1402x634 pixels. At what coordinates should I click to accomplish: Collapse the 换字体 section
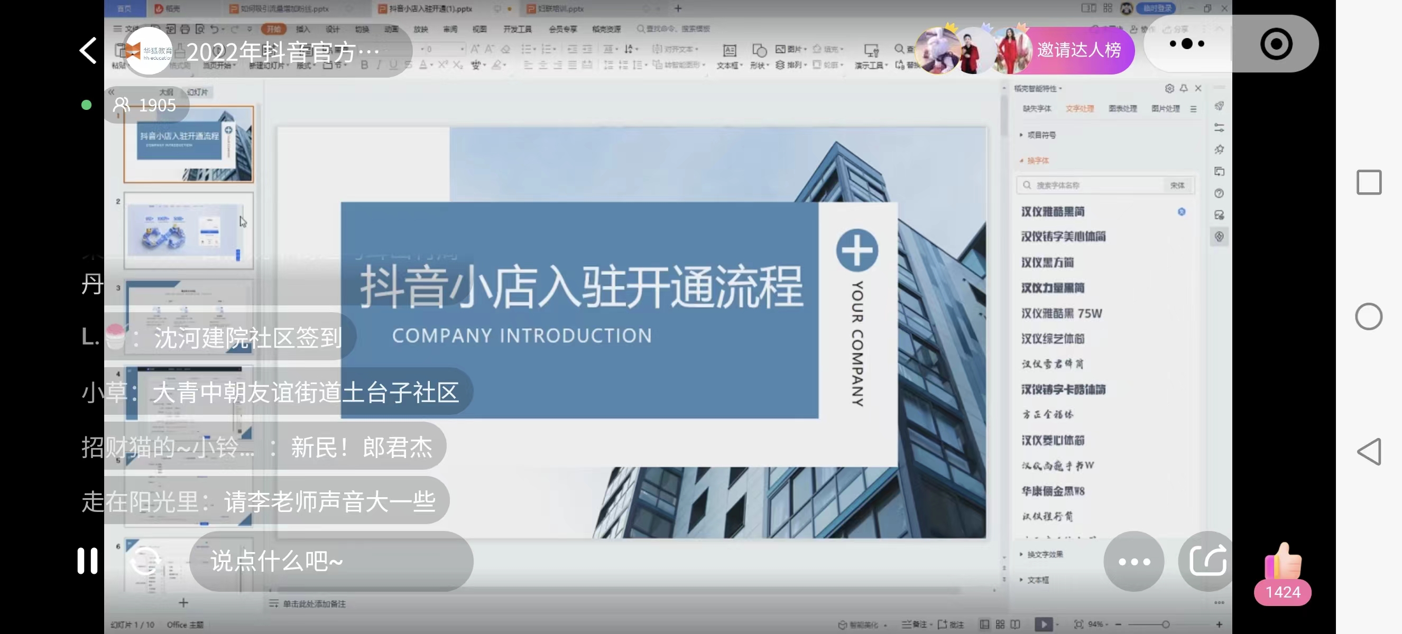pyautogui.click(x=1034, y=161)
